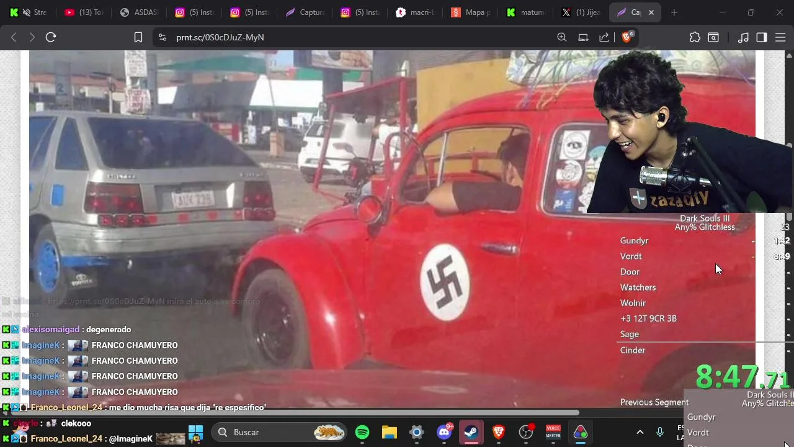Click the 'Sage' split row
The image size is (794, 447).
click(629, 334)
